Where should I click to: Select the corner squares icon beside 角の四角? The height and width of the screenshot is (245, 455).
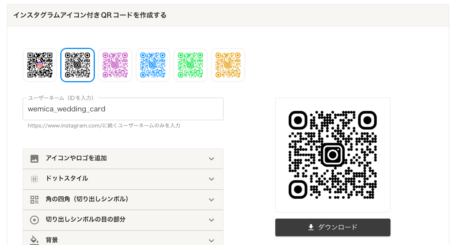click(34, 199)
